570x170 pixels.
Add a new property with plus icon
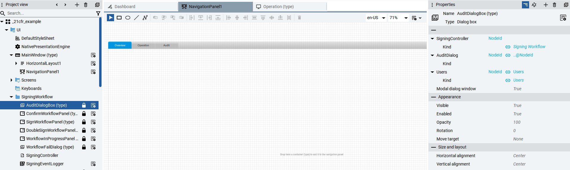[546, 4]
